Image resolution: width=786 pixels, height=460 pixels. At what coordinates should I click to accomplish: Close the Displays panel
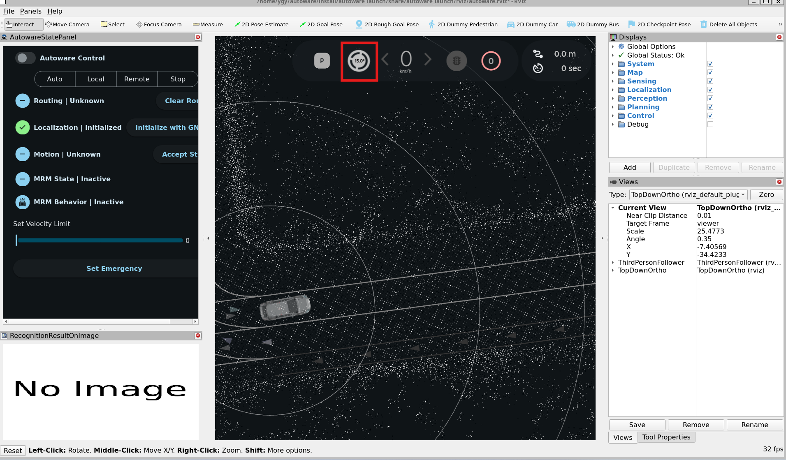(x=779, y=37)
